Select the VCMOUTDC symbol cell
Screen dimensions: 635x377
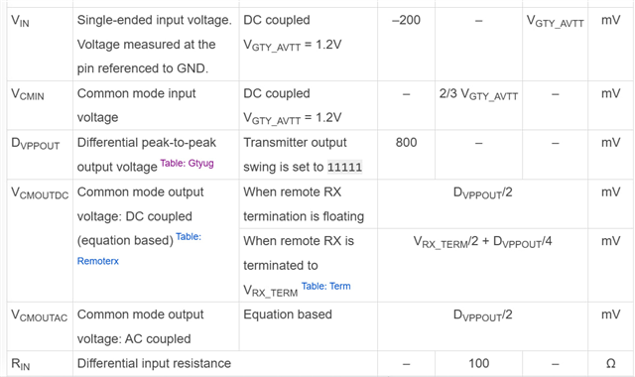pos(40,240)
